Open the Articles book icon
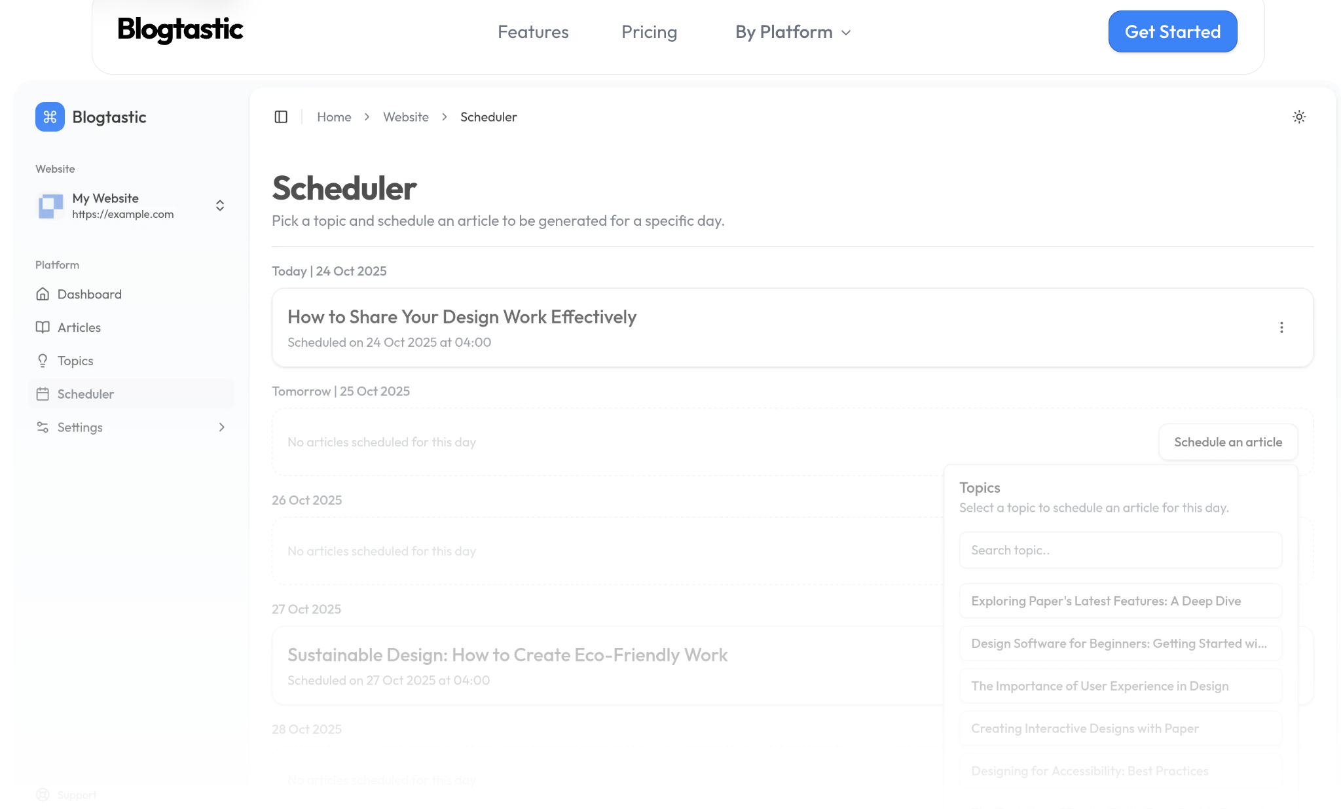This screenshot has width=1341, height=809. point(43,327)
